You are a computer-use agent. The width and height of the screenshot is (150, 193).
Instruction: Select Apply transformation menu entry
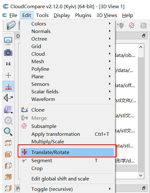pyautogui.click(x=67, y=134)
